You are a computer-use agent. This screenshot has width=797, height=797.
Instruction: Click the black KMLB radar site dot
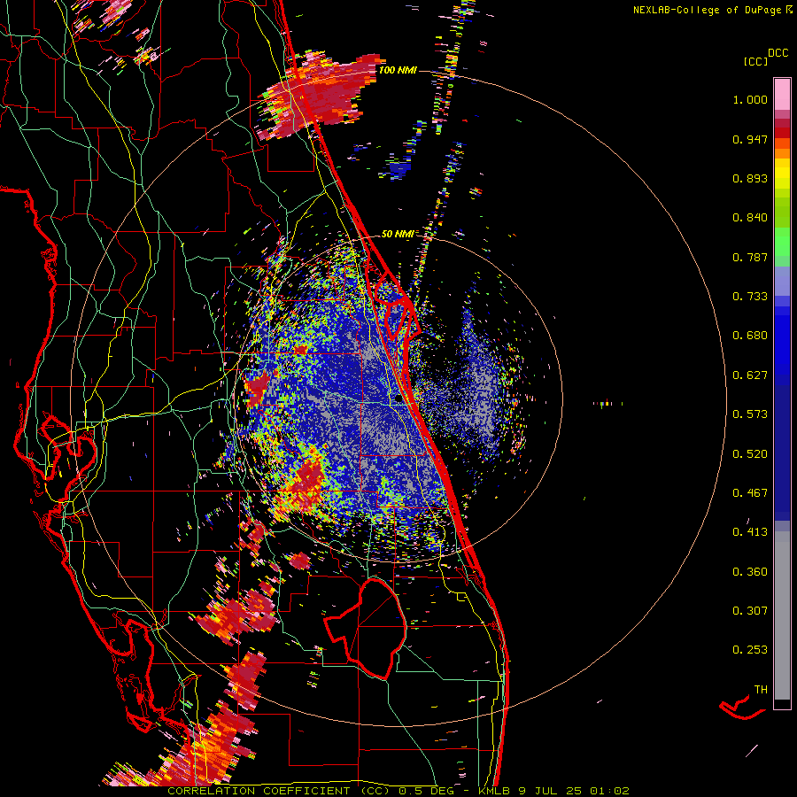[398, 399]
